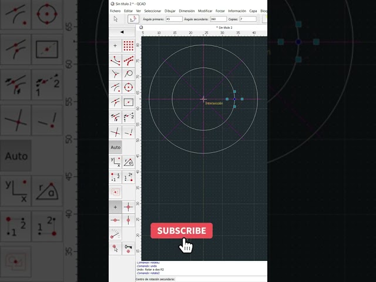Select Set Relative Zero Point tool

115,249
